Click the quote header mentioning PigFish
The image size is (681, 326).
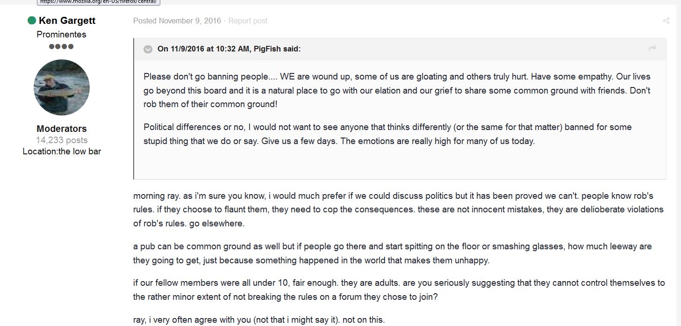tap(229, 49)
